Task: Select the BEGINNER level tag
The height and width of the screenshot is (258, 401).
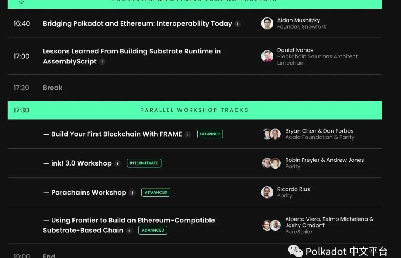Action: 210,134
